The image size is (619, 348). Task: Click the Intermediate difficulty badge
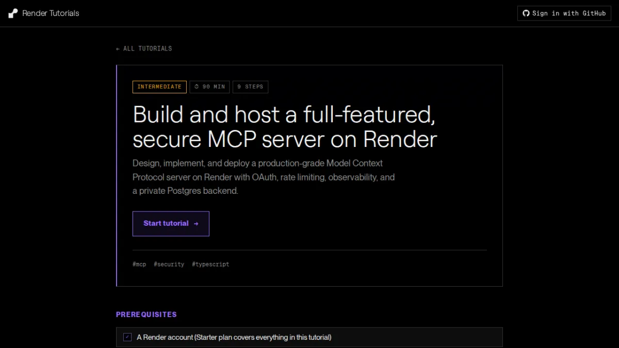(x=159, y=87)
